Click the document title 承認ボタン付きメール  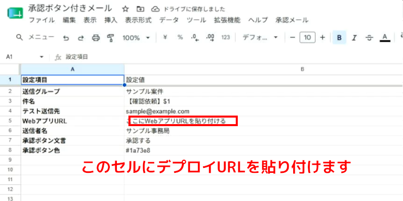pyautogui.click(x=70, y=9)
